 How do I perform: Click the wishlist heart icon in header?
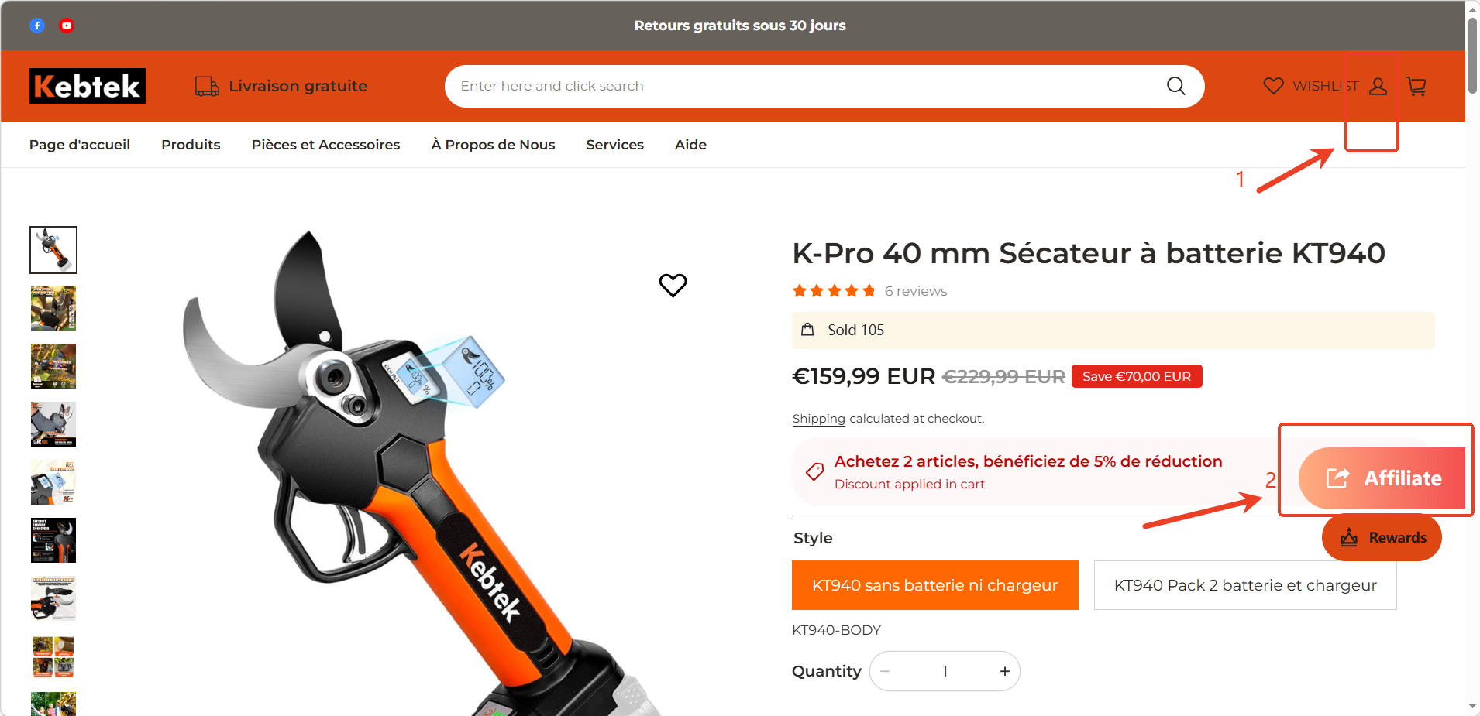pyautogui.click(x=1273, y=86)
